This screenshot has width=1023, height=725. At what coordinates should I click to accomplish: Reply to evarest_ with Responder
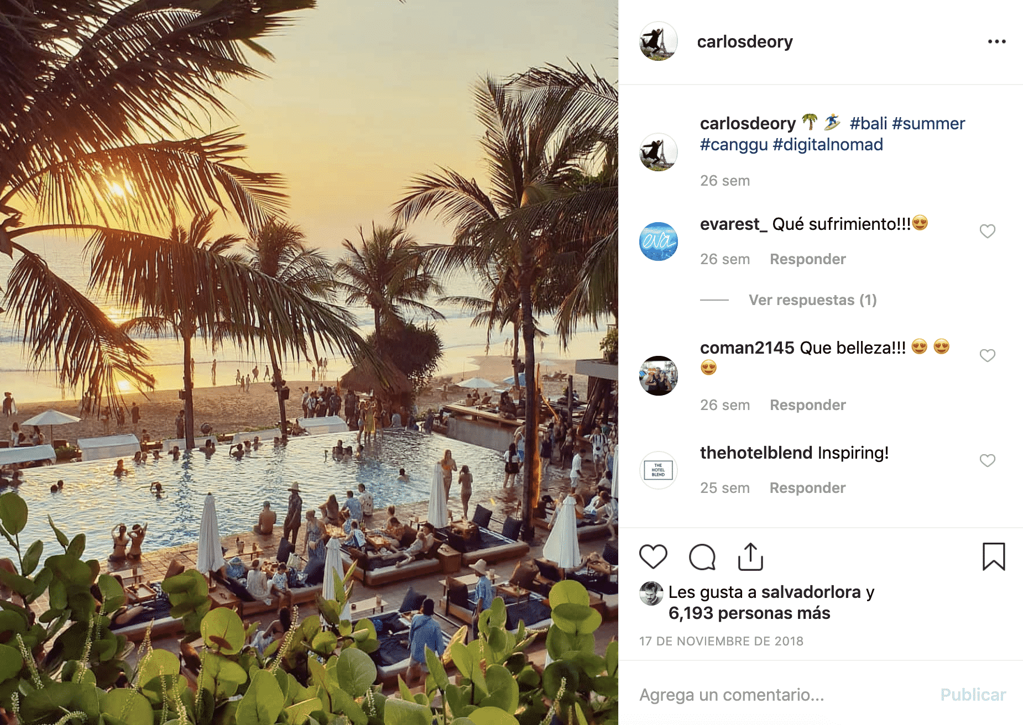[808, 259]
